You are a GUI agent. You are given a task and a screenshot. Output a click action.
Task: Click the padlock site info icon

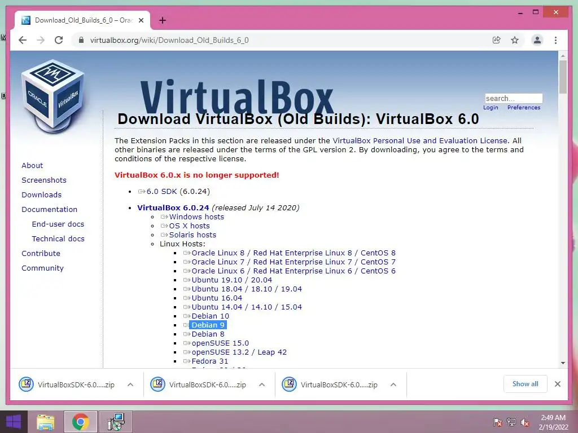pos(81,40)
